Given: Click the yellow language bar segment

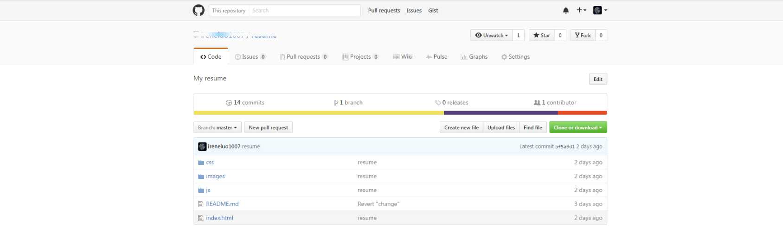Looking at the screenshot, I should click(x=318, y=113).
